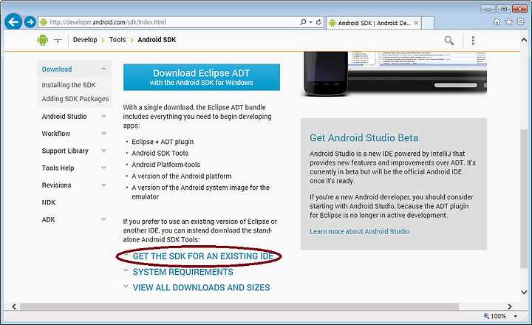Open ADK sidebar item

coord(49,219)
